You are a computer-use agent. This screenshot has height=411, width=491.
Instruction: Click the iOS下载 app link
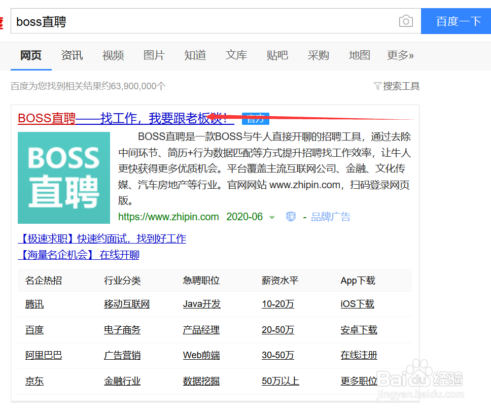click(358, 304)
